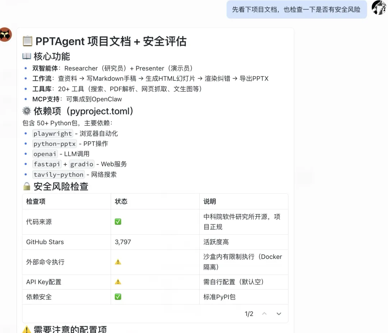Viewport: 388px width, 333px height.
Task: Click the warning icon near 需要注意的配置项
Action: [27, 329]
